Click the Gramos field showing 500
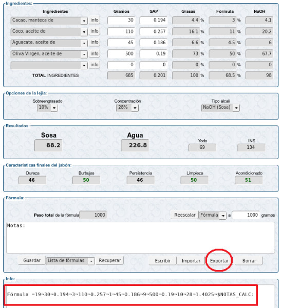Image resolution: width=283 pixels, height=308 pixels. [121, 54]
